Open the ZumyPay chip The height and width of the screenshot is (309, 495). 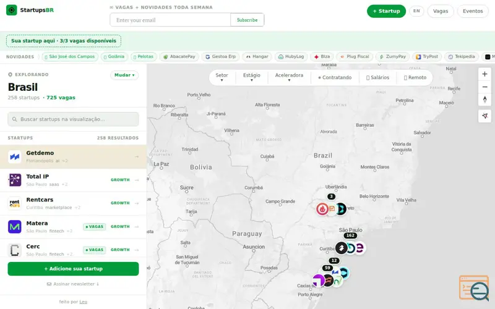(392, 57)
